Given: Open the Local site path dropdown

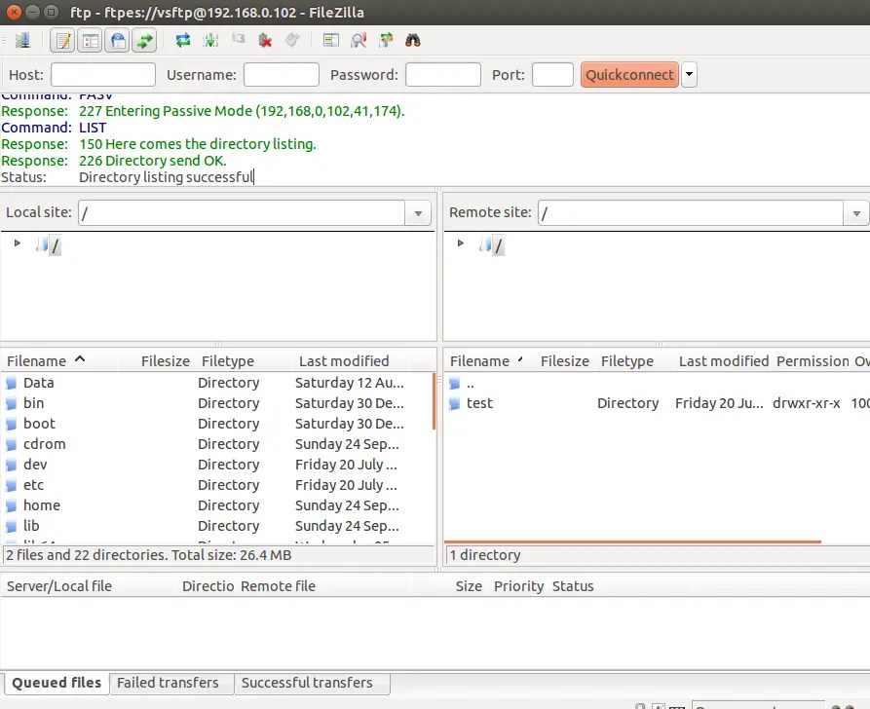Looking at the screenshot, I should 418,213.
